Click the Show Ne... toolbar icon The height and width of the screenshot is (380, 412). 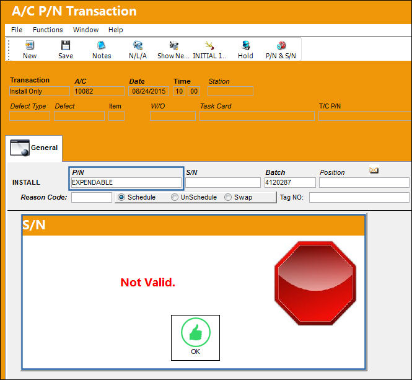point(173,45)
